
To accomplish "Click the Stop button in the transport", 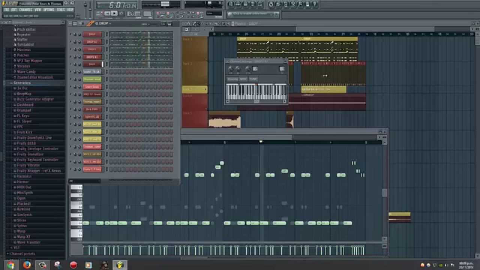I will pyautogui.click(x=114, y=13).
